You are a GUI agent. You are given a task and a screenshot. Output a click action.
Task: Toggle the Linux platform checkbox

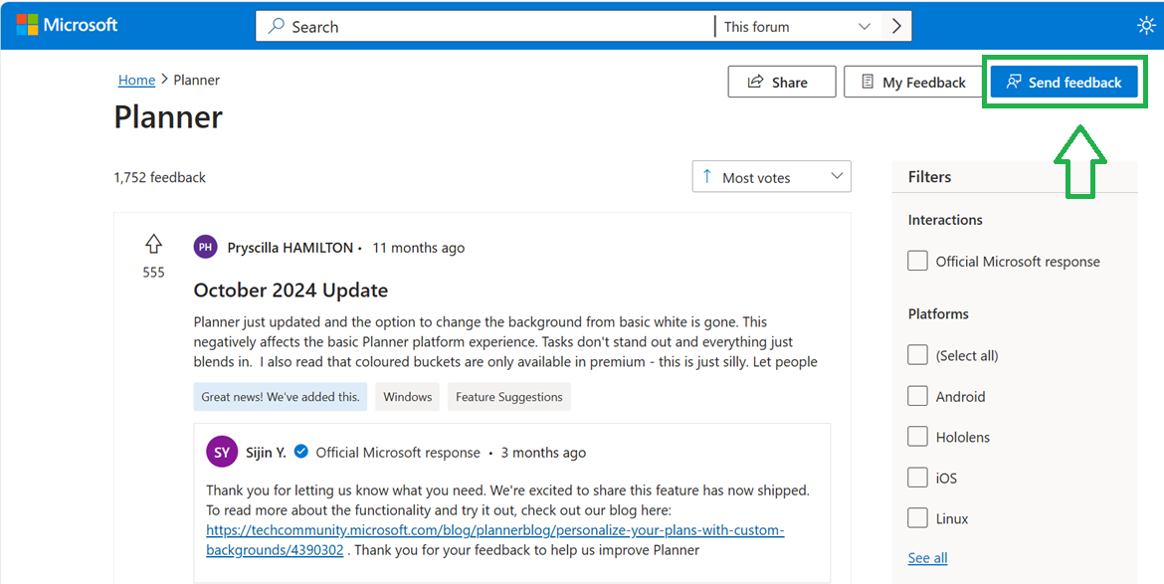(x=917, y=518)
